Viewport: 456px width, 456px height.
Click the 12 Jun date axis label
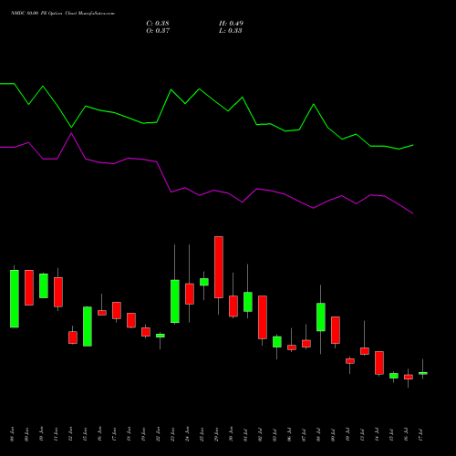[x=70, y=434]
